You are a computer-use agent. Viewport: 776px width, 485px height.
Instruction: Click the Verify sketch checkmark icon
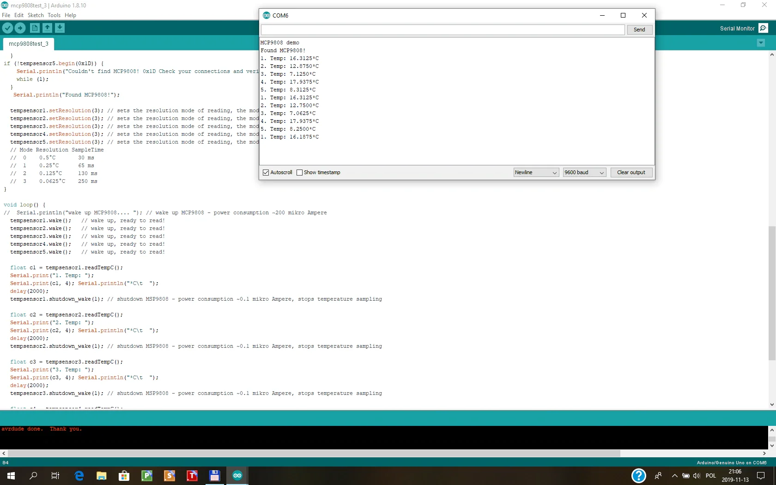[x=7, y=28]
